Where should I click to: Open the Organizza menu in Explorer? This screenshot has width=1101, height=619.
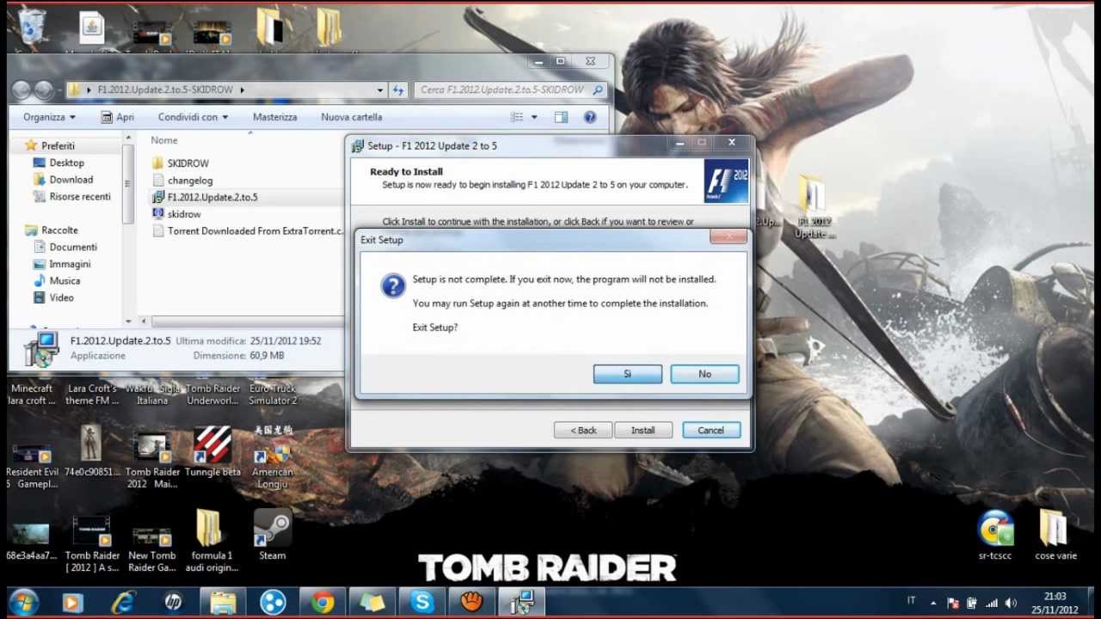click(49, 117)
